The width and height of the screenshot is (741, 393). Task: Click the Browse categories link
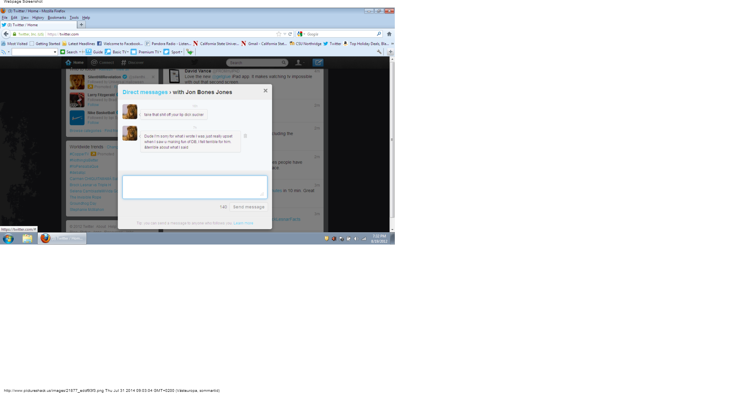tap(85, 131)
